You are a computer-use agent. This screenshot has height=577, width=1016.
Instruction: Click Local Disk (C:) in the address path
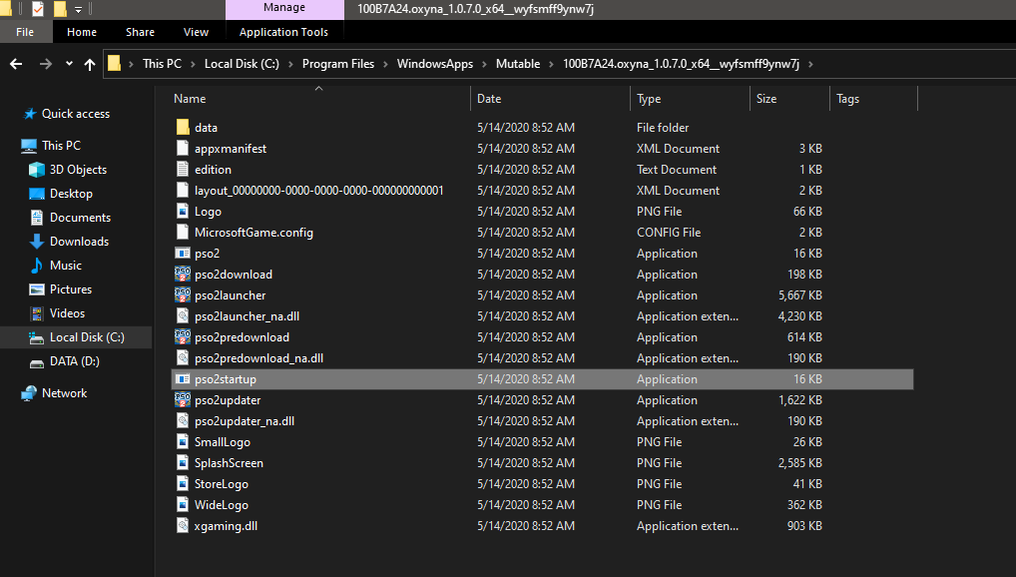coord(242,64)
